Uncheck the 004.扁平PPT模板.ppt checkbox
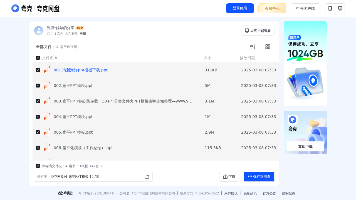356x200 pixels. 38,117
